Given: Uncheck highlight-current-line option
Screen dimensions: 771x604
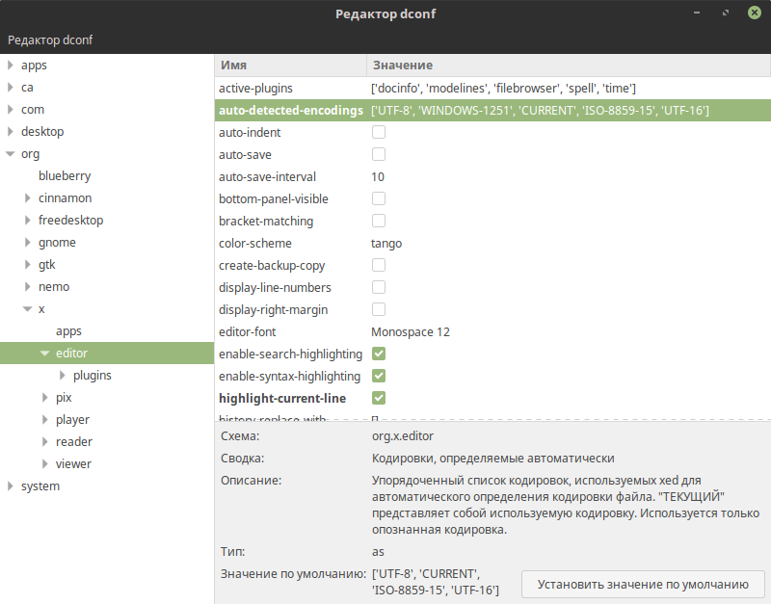Looking at the screenshot, I should coord(379,399).
